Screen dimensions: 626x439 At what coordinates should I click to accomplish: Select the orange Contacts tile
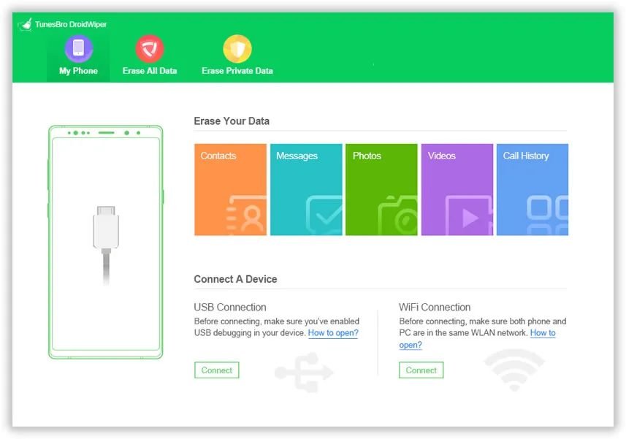230,190
